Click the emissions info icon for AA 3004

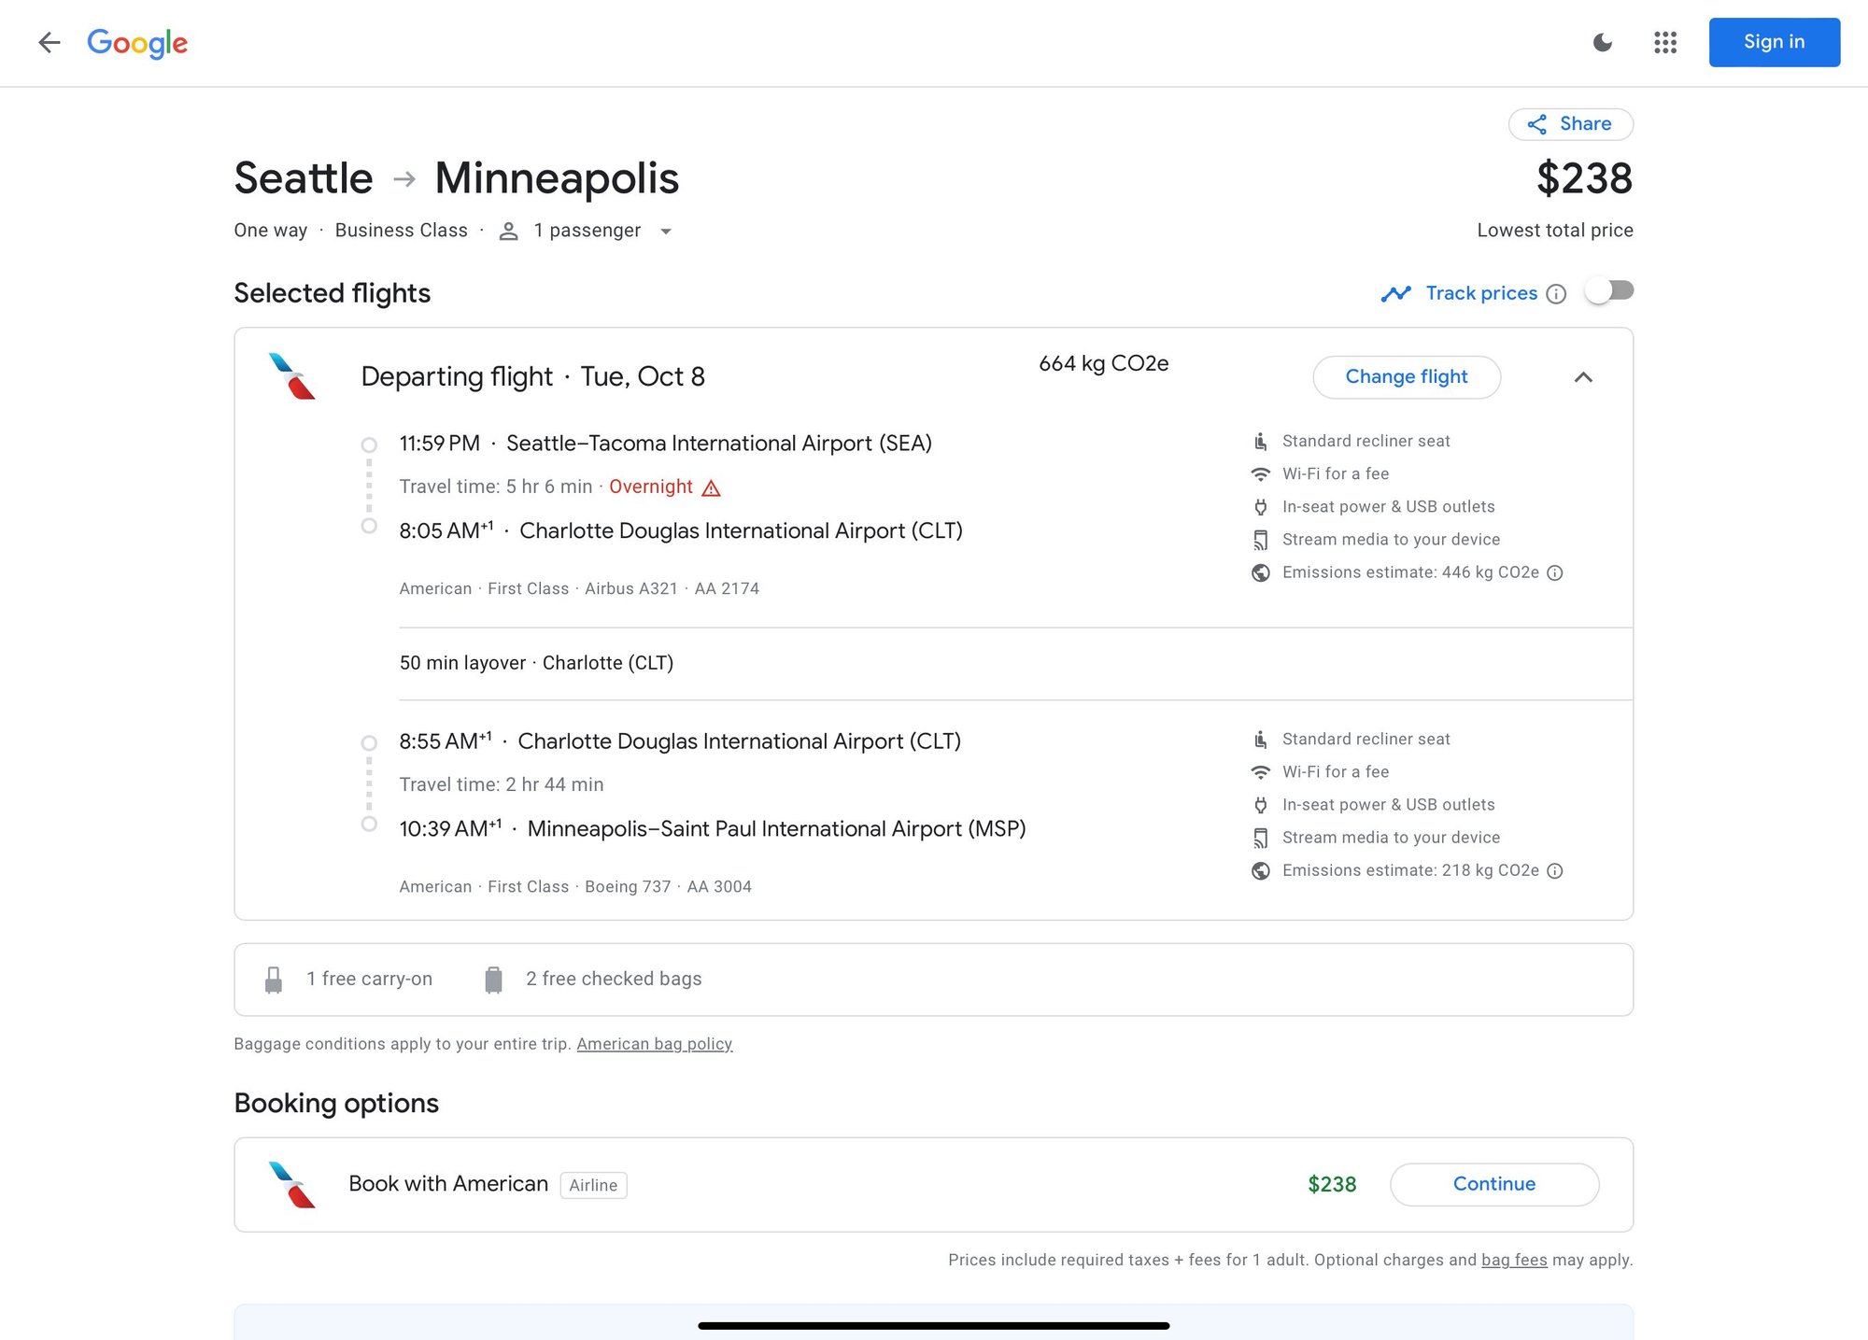point(1555,870)
